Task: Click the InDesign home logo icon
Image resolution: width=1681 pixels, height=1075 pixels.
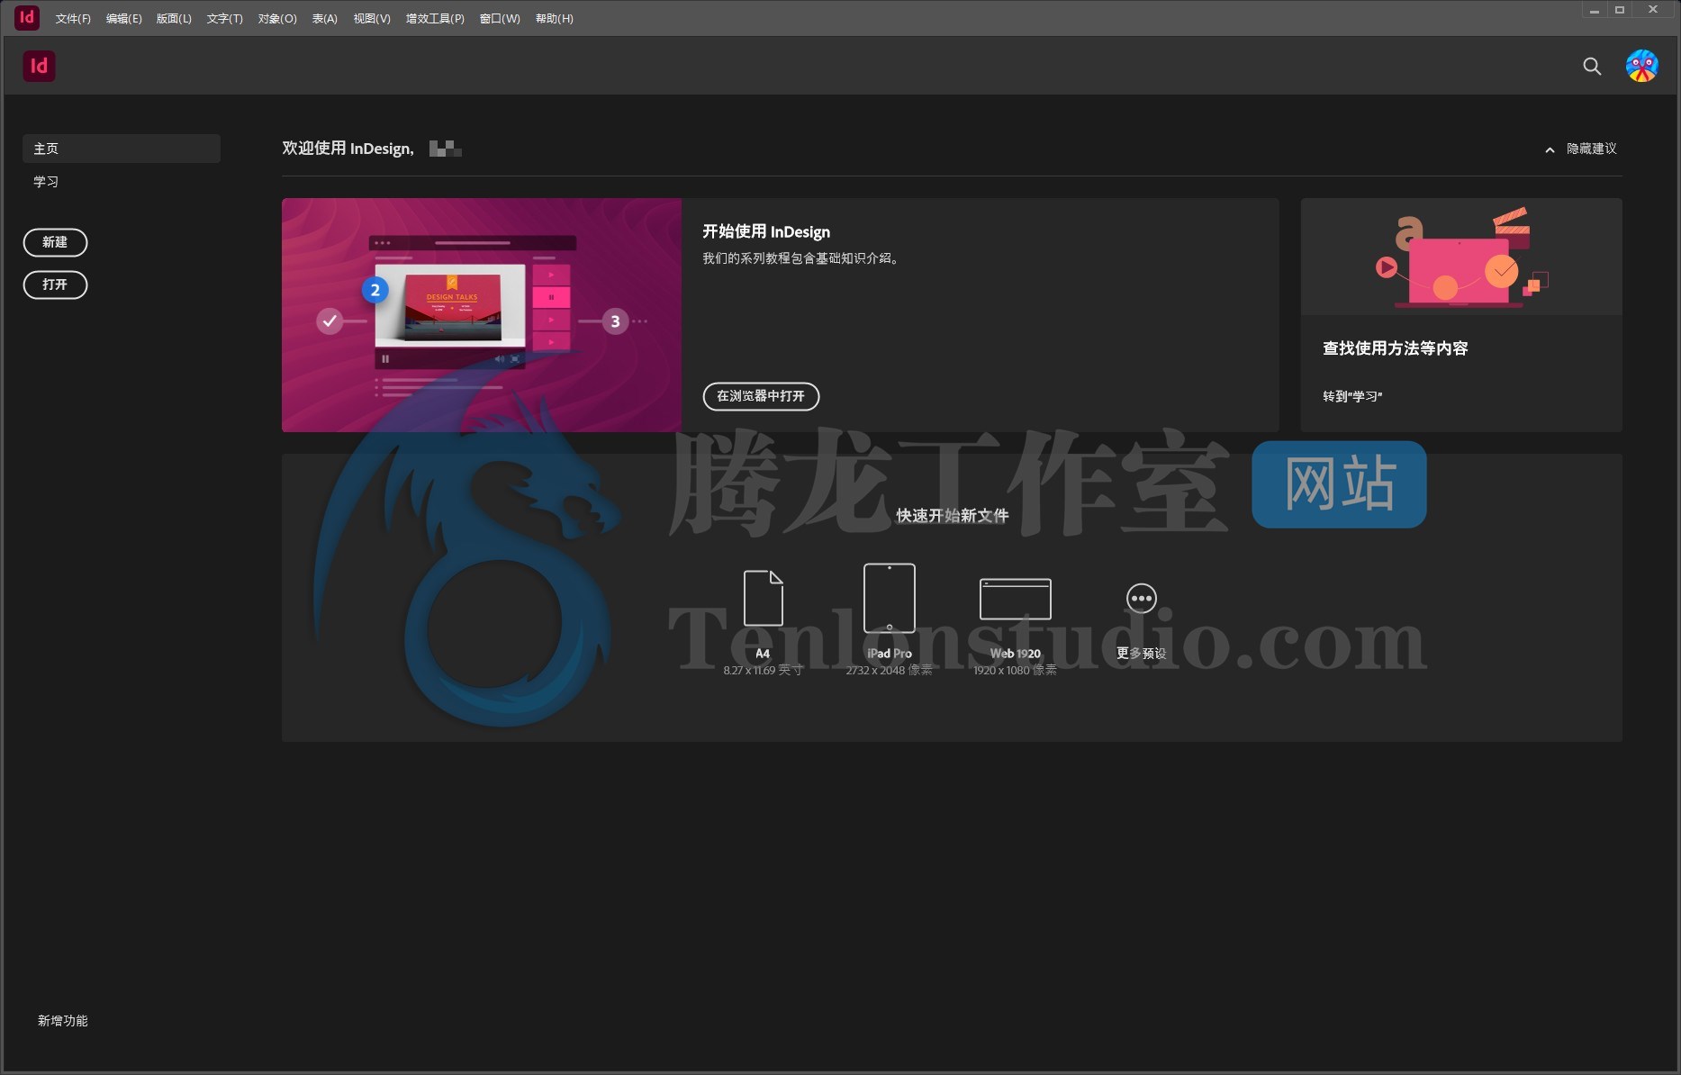Action: click(39, 66)
